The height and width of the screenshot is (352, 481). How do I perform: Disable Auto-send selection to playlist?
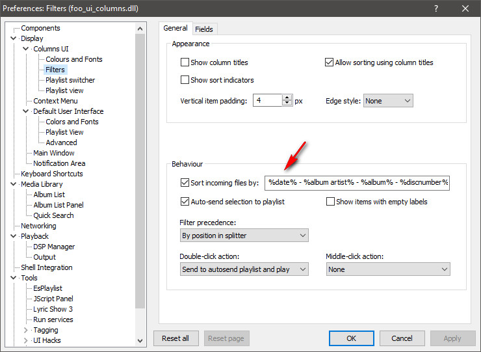pos(185,202)
